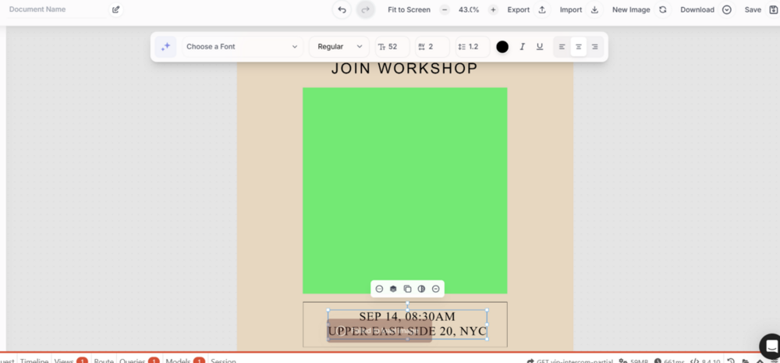Toggle underline text style
Screen dimensions: 780x363
[540, 46]
